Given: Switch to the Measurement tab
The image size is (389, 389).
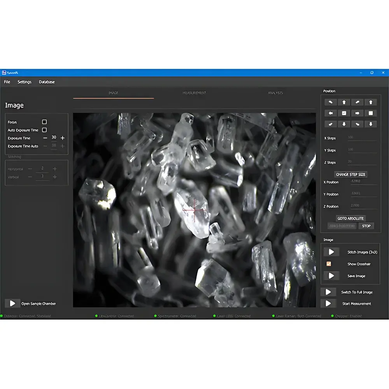Looking at the screenshot, I should pos(194,93).
